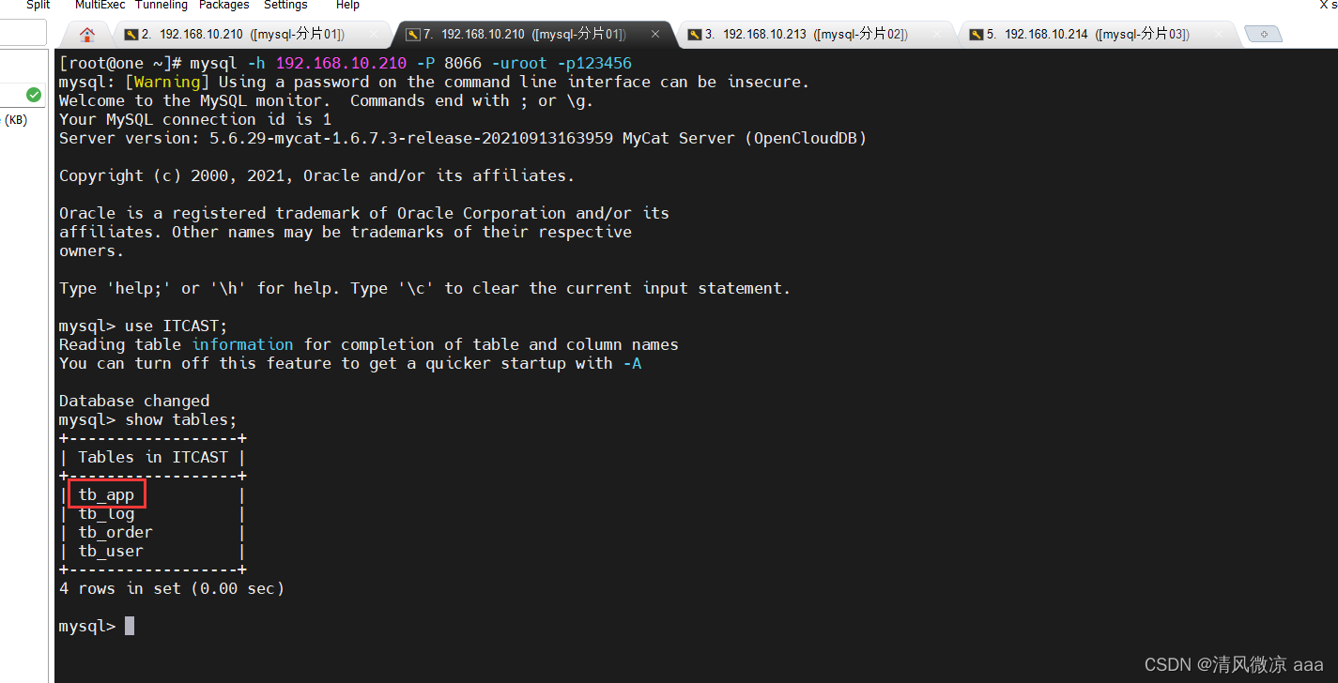The height and width of the screenshot is (683, 1338).
Task: Click the '[root@one ~]#' shell prompt
Action: 120,63
